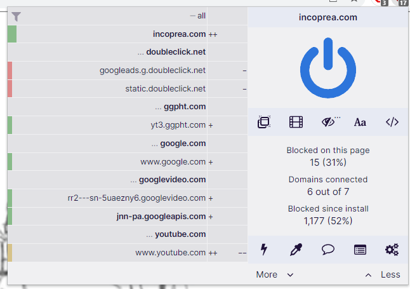
Task: Click Less to collapse panel
Action: [x=390, y=274]
